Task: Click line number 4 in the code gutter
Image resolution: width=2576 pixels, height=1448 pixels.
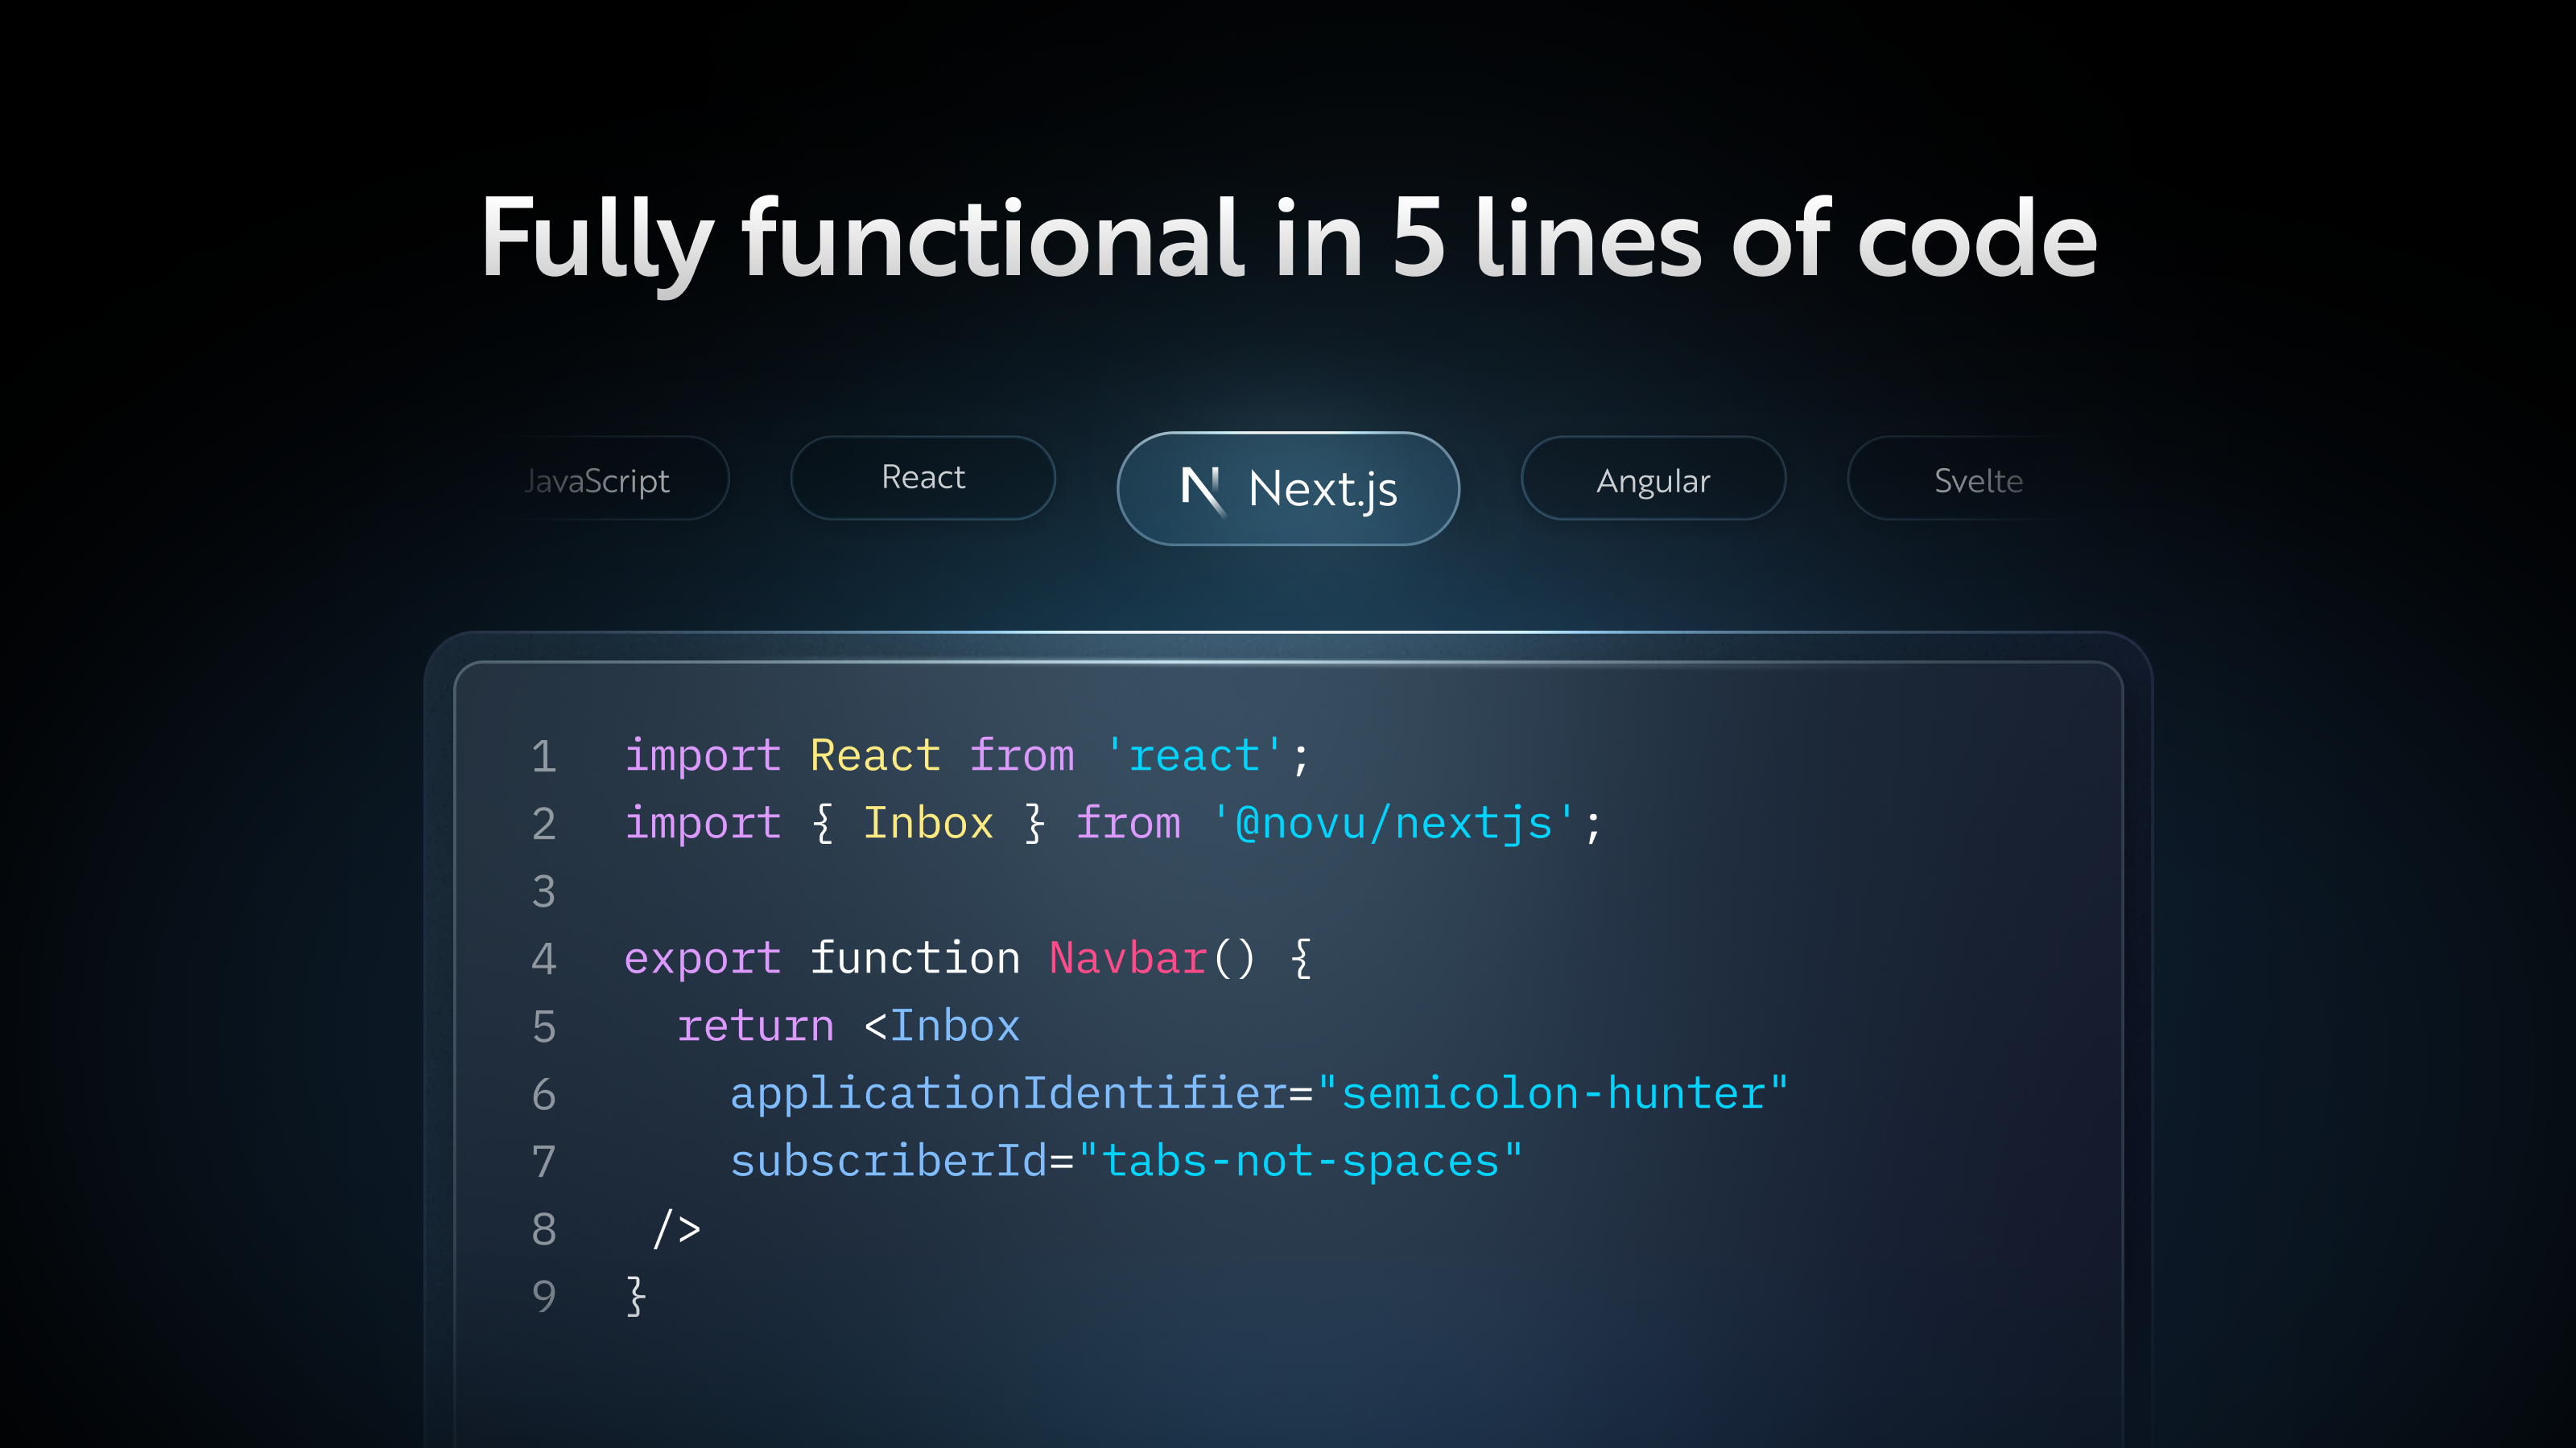Action: (x=543, y=958)
